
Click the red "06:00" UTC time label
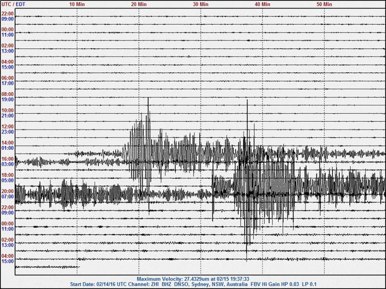8,78
